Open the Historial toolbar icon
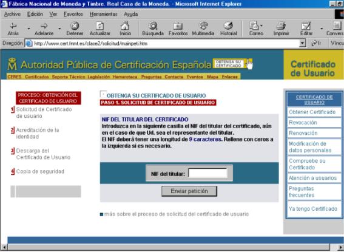 coord(228,26)
